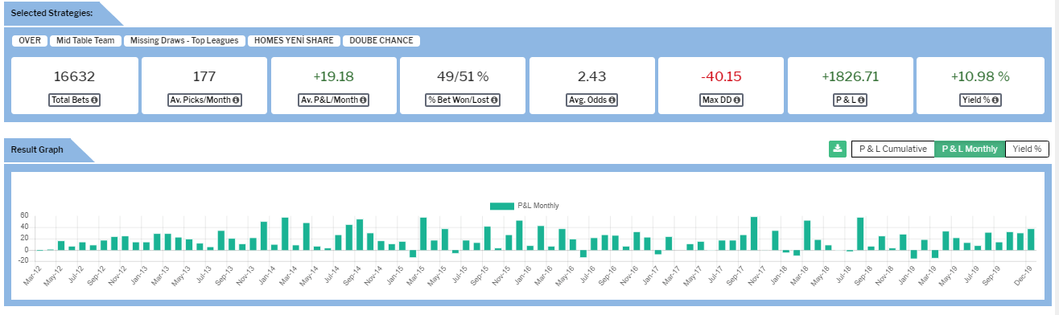Select the OVER strategy tag

[x=29, y=40]
